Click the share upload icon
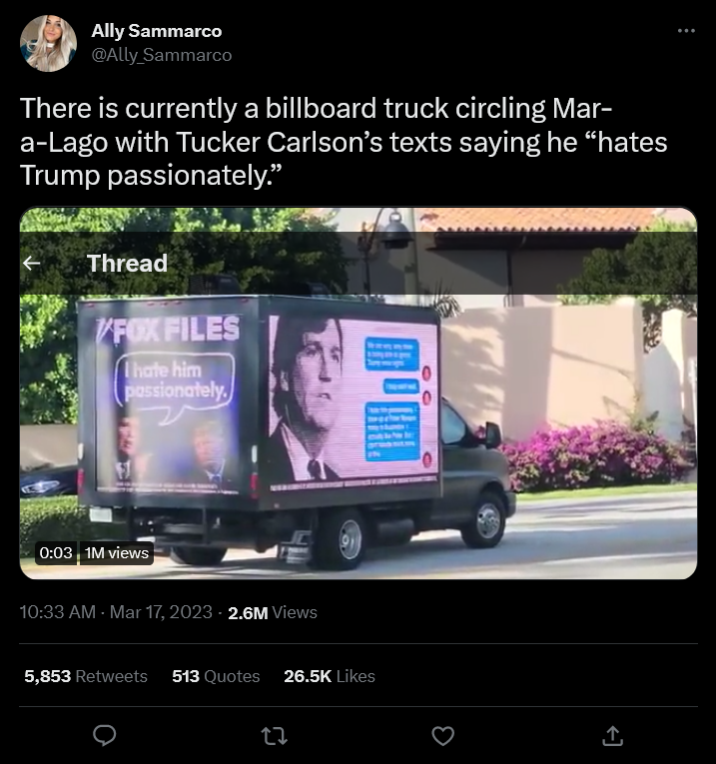Screen dimensions: 716x764 613,736
